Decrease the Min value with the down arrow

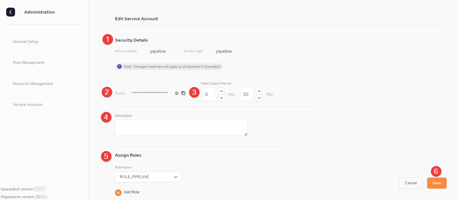coord(259,98)
